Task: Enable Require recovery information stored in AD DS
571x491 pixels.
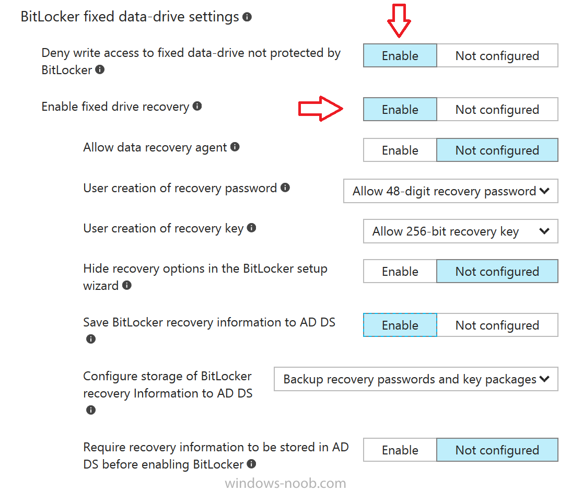Action: (400, 450)
